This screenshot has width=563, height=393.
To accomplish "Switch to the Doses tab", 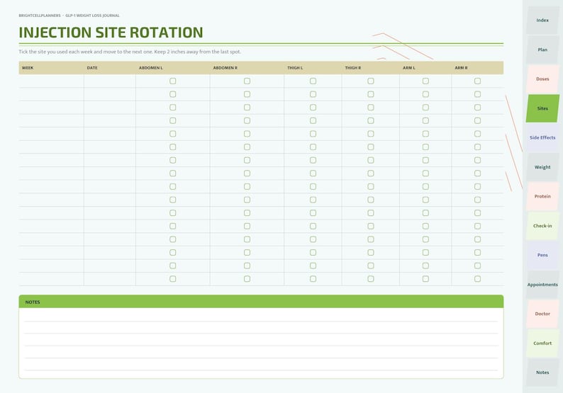I will 542,79.
